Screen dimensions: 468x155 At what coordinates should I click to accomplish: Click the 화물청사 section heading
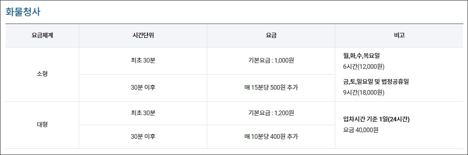click(x=23, y=12)
